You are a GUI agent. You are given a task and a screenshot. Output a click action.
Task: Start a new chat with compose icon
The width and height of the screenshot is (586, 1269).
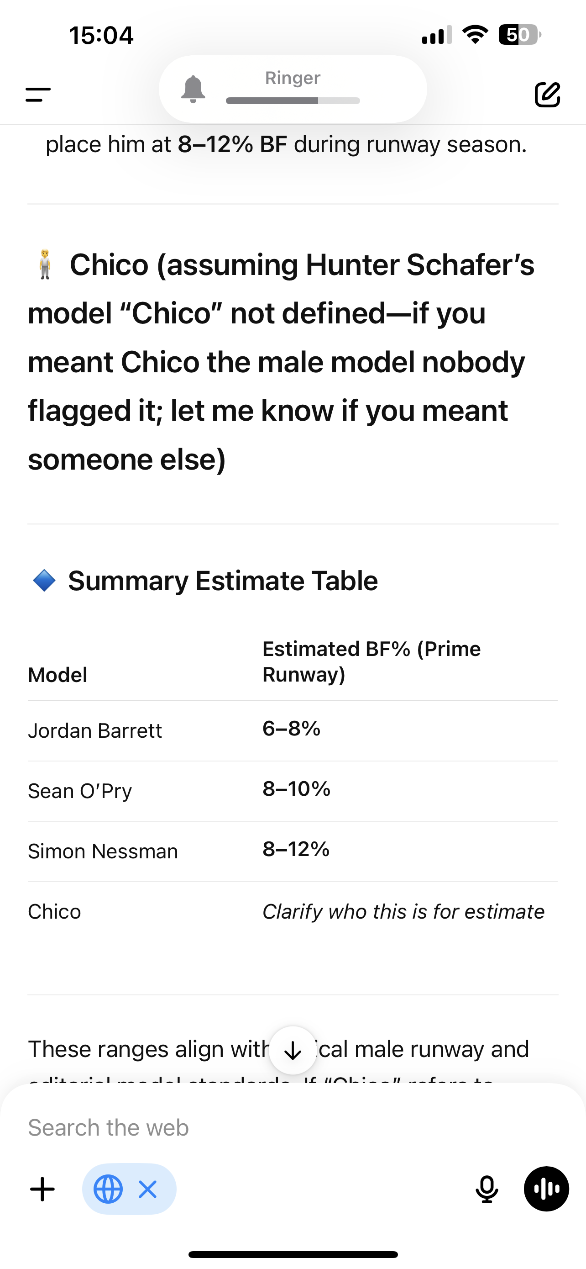[547, 94]
